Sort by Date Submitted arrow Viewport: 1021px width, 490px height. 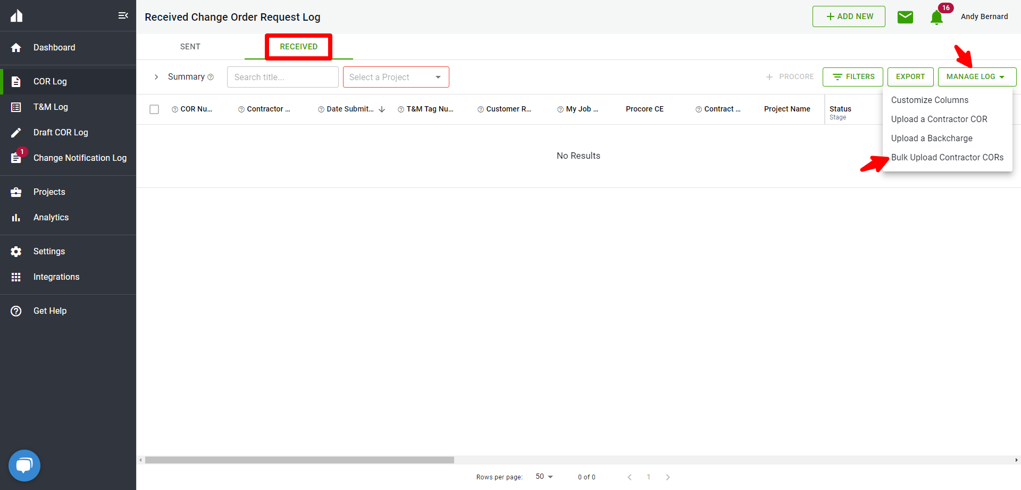coord(382,109)
